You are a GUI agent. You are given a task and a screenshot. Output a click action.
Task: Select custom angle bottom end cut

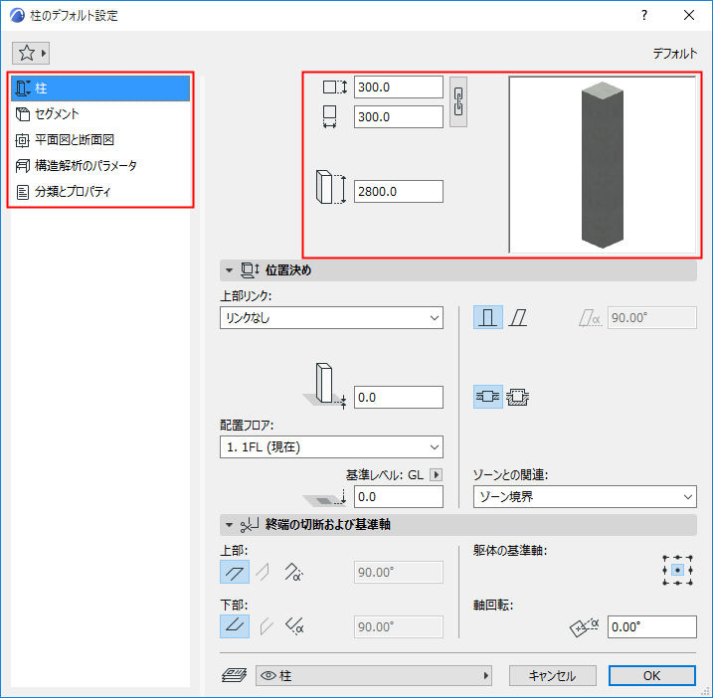click(x=293, y=626)
